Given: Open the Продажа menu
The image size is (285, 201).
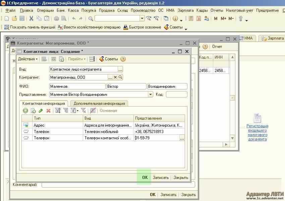Looking at the screenshot, I should pyautogui.click(x=107, y=10).
